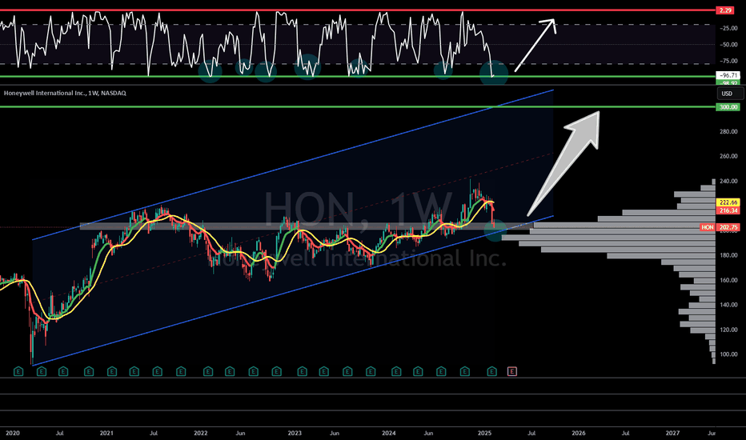
Task: Click the 120.00 price scale value
Action: tap(728, 330)
